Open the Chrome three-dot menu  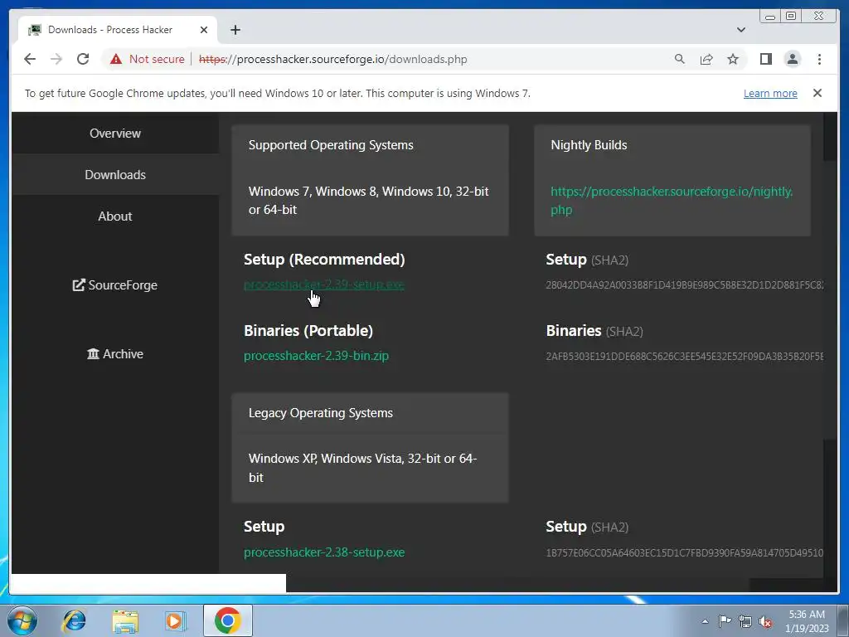(x=819, y=59)
